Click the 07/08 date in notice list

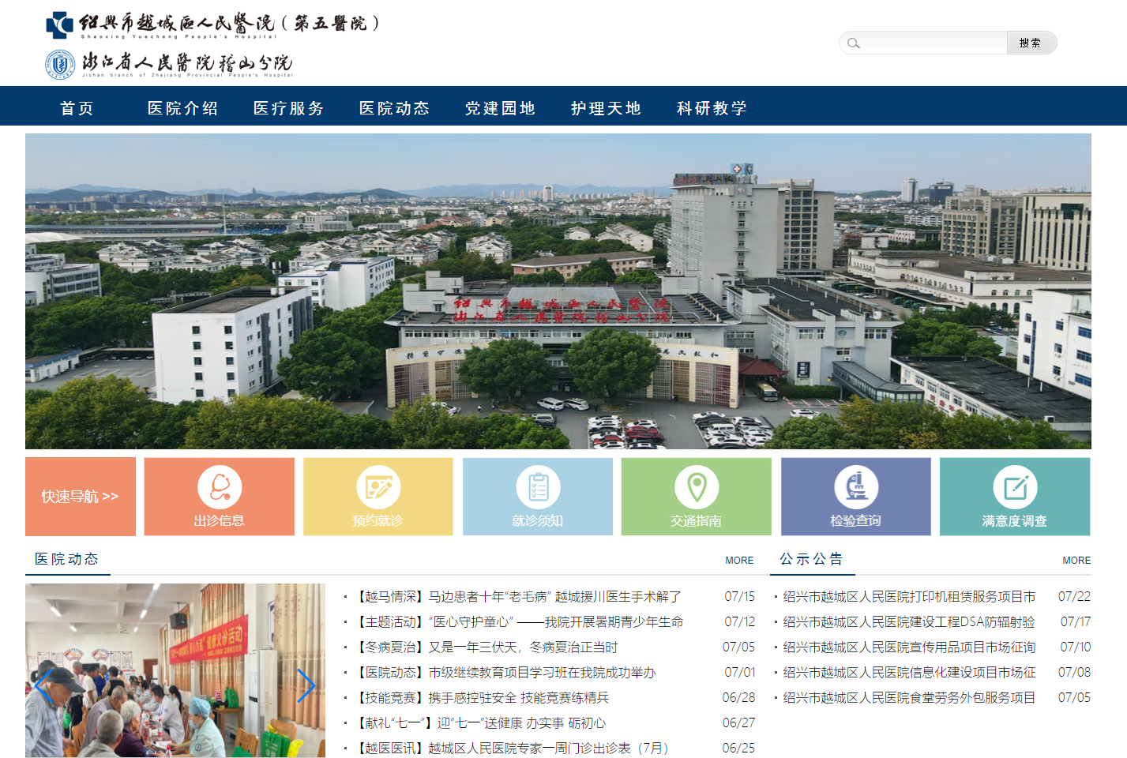1075,673
